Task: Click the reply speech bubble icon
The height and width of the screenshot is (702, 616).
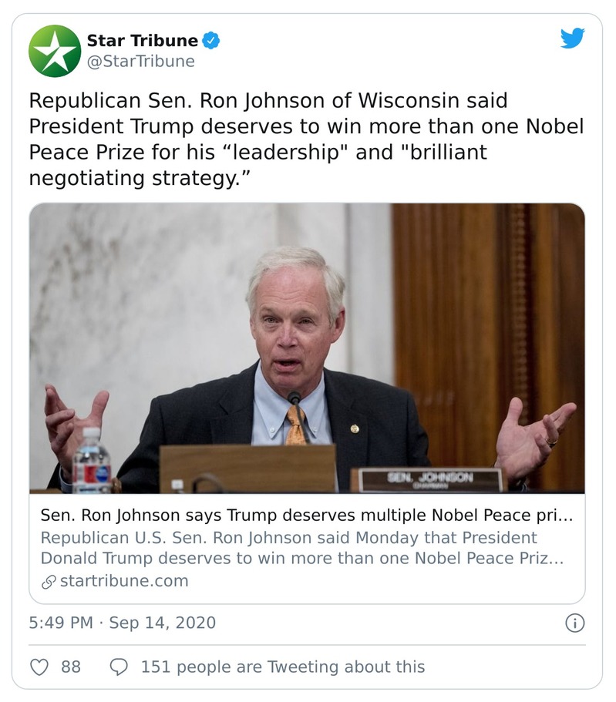Action: click(x=119, y=667)
